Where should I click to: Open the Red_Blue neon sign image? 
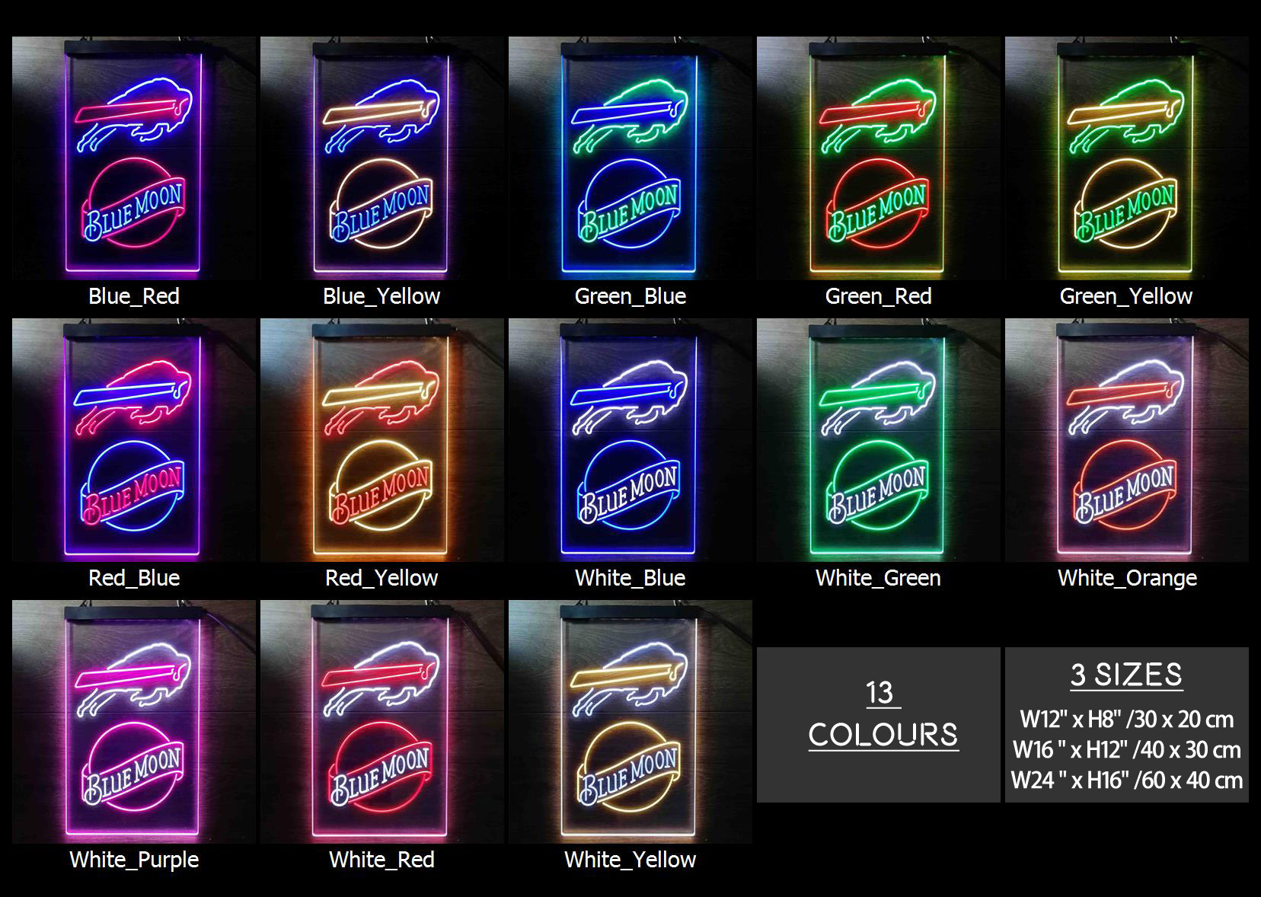coord(134,440)
